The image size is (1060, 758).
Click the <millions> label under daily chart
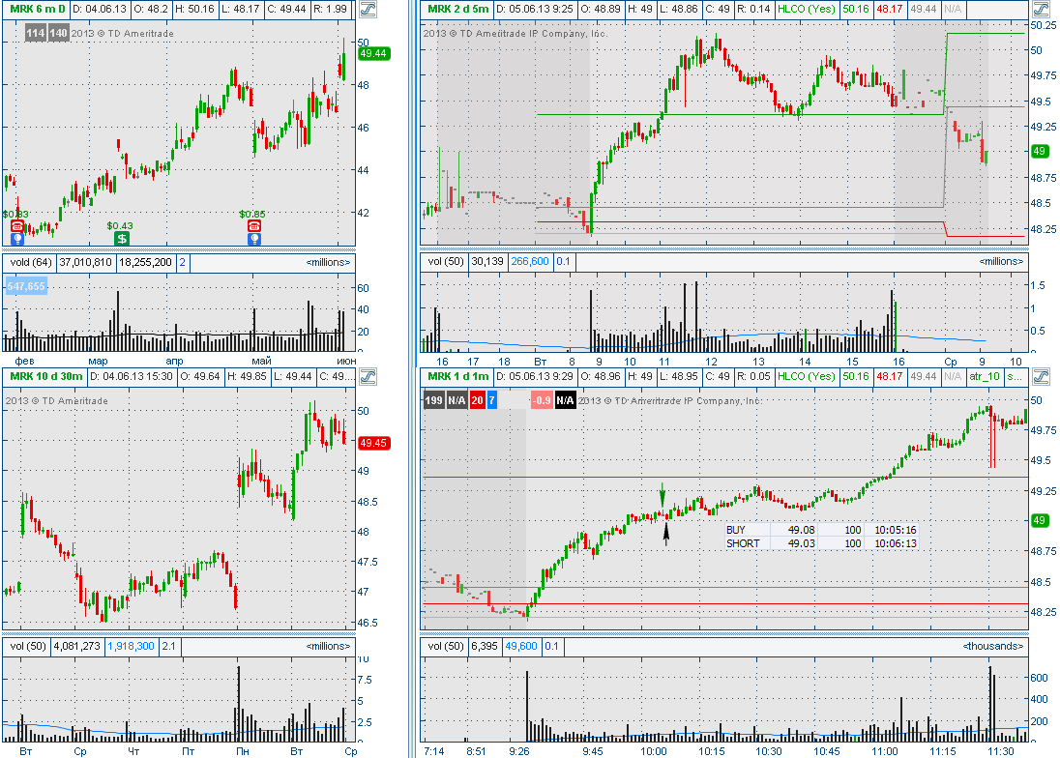click(329, 262)
